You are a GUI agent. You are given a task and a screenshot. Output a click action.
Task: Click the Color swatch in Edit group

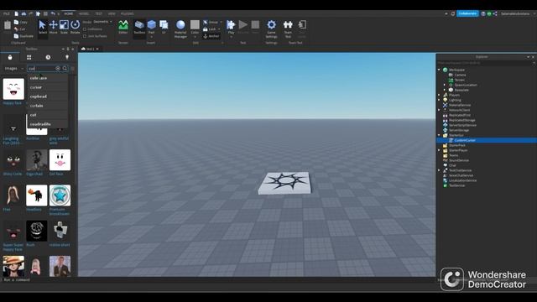(195, 24)
